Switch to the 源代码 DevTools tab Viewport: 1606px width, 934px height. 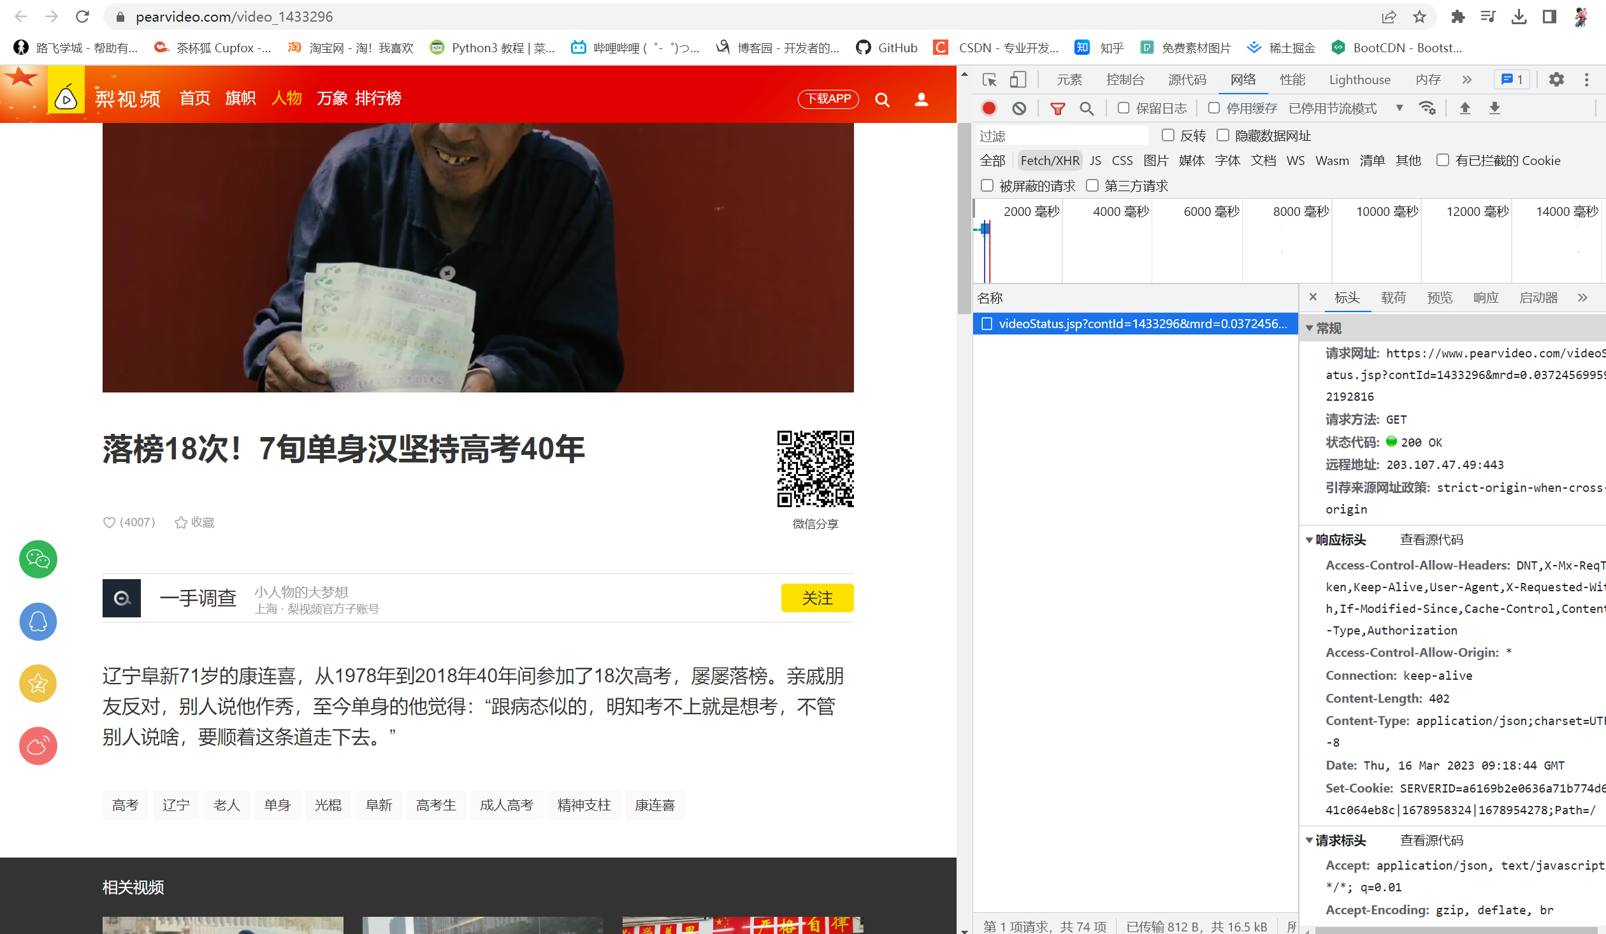[x=1187, y=80]
